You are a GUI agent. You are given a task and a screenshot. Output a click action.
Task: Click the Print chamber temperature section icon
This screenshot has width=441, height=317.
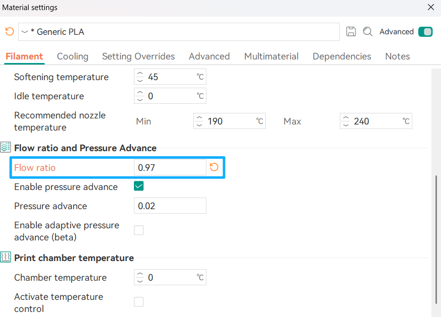click(6, 258)
